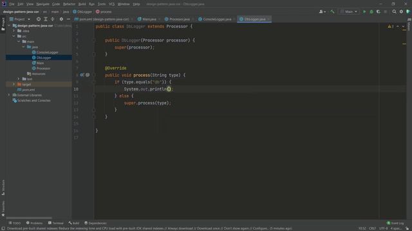The image size is (412, 231).
Task: Open the Dependencies tool window
Action: pyautogui.click(x=95, y=223)
